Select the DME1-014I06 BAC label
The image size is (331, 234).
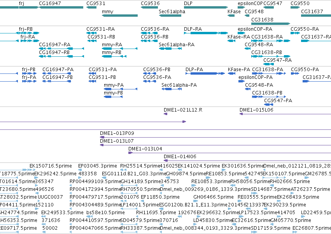coord(180,157)
